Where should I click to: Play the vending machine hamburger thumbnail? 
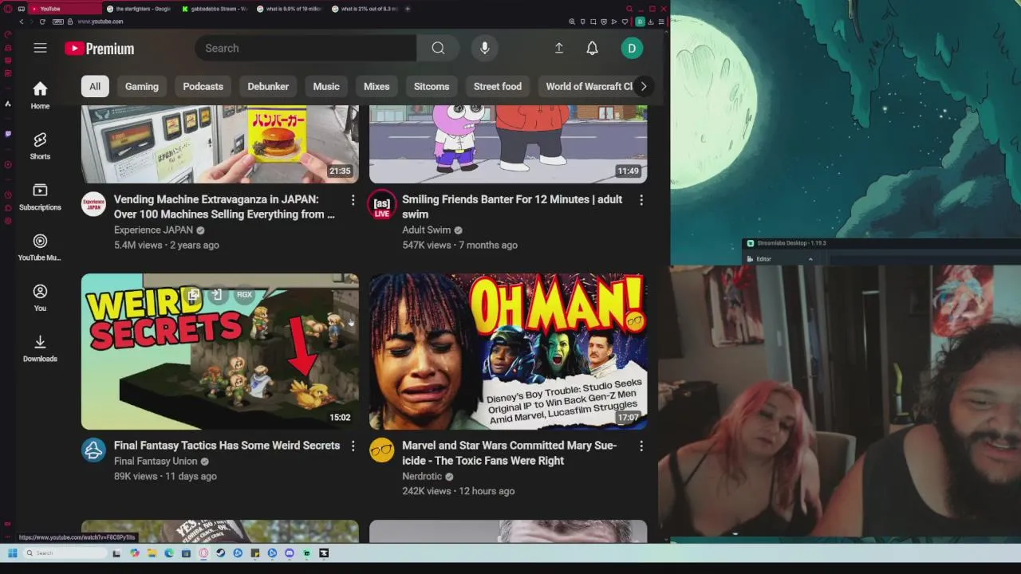coord(220,144)
